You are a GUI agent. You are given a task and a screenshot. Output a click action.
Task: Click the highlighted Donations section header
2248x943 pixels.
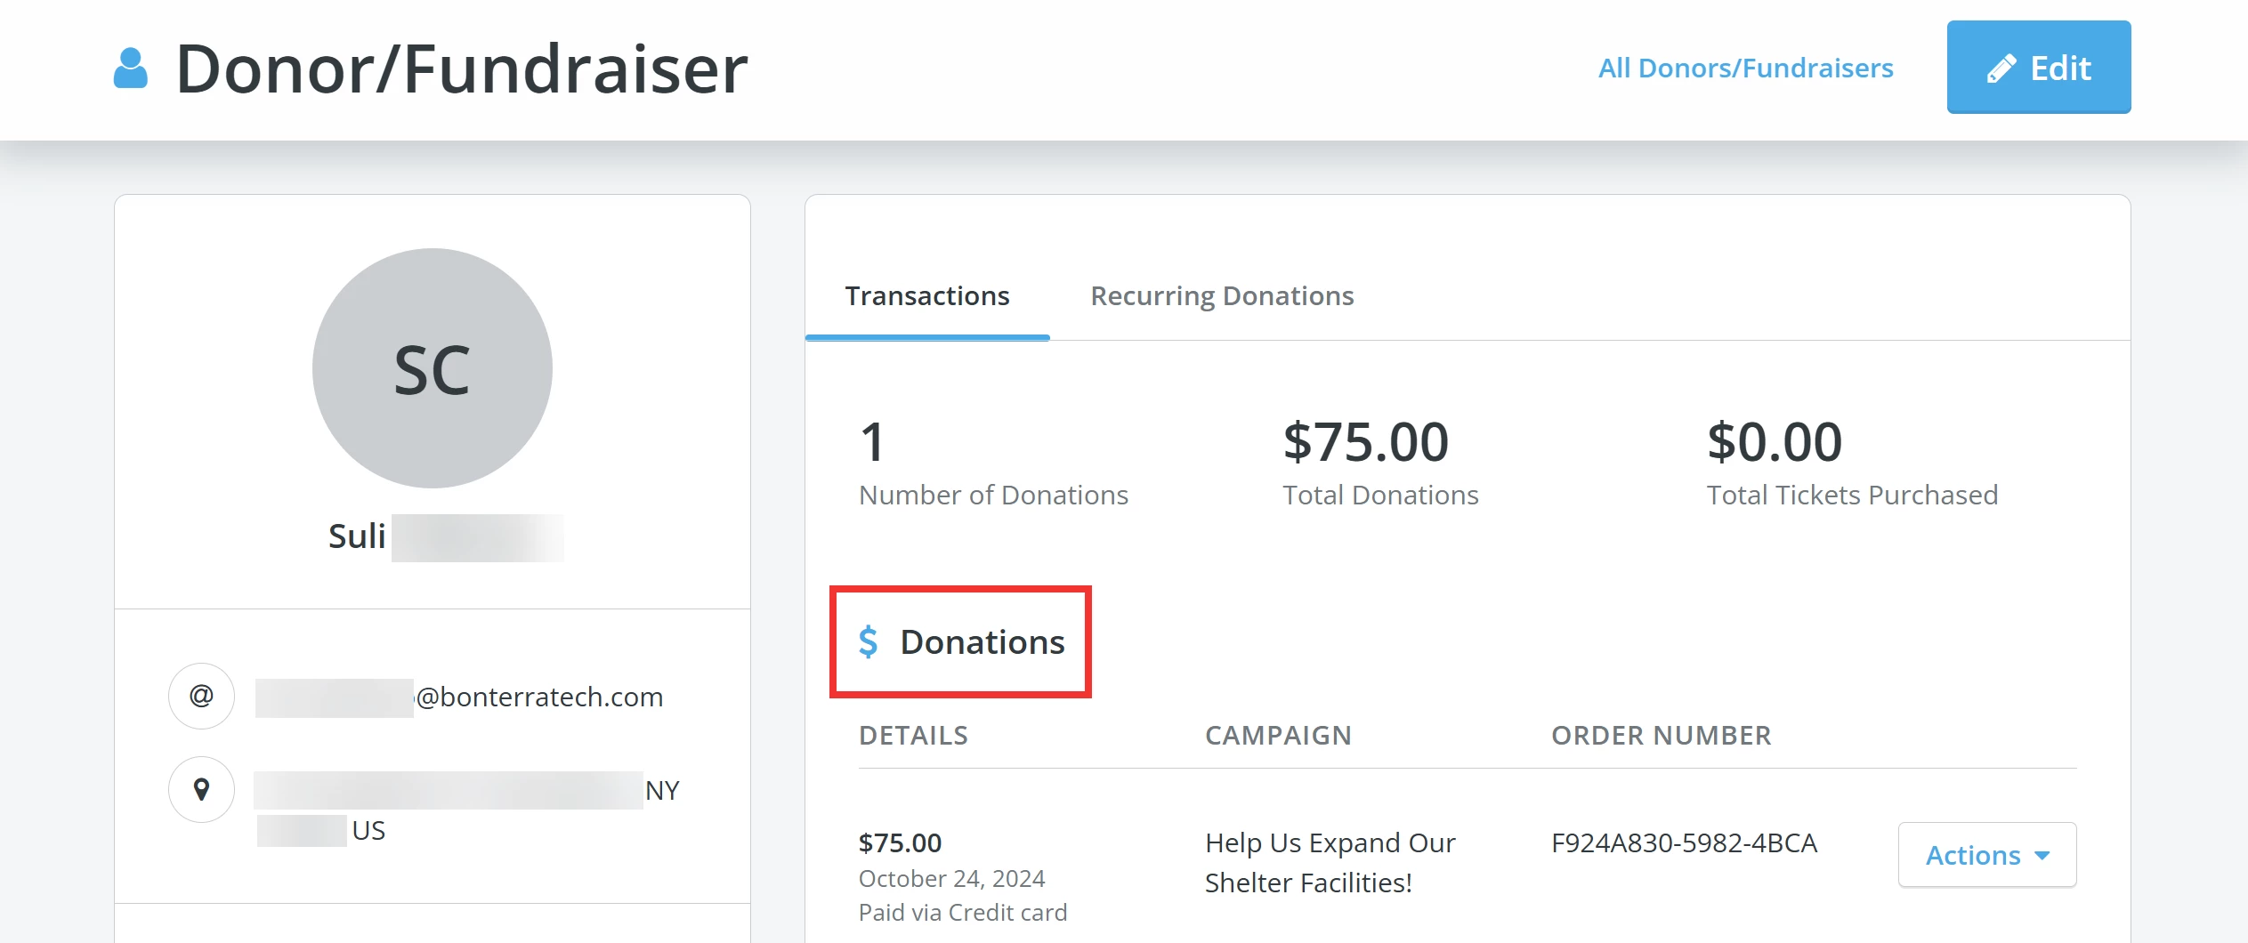[x=961, y=641]
